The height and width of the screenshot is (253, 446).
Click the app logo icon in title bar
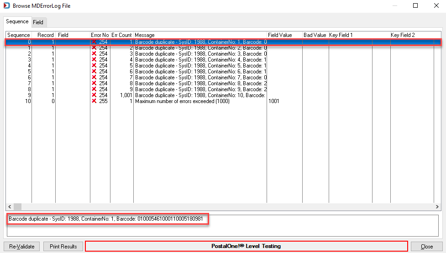[x=6, y=5]
